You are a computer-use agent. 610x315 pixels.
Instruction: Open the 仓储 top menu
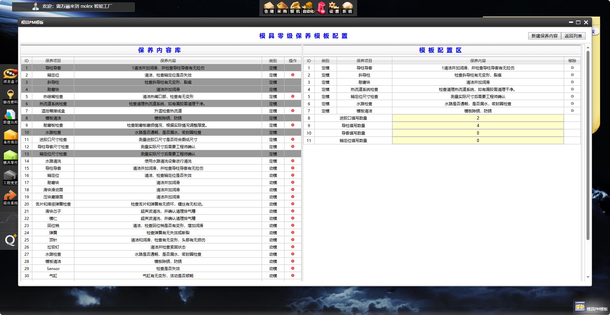tap(269, 8)
